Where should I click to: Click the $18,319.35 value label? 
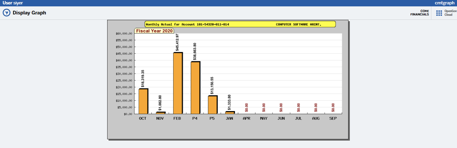click(x=143, y=79)
